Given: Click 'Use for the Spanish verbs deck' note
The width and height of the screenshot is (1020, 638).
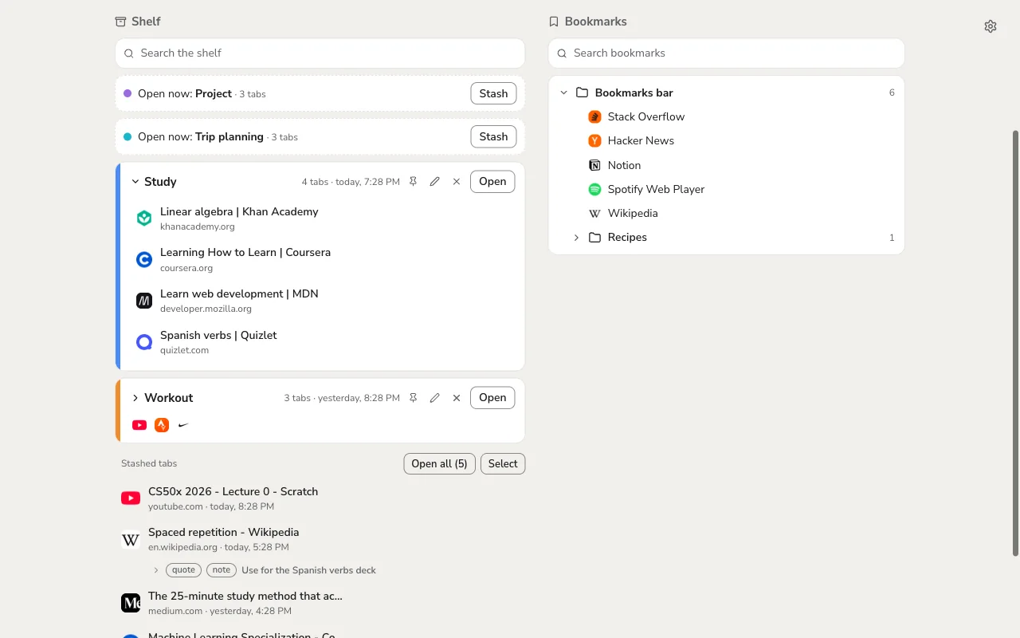Looking at the screenshot, I should 308,570.
